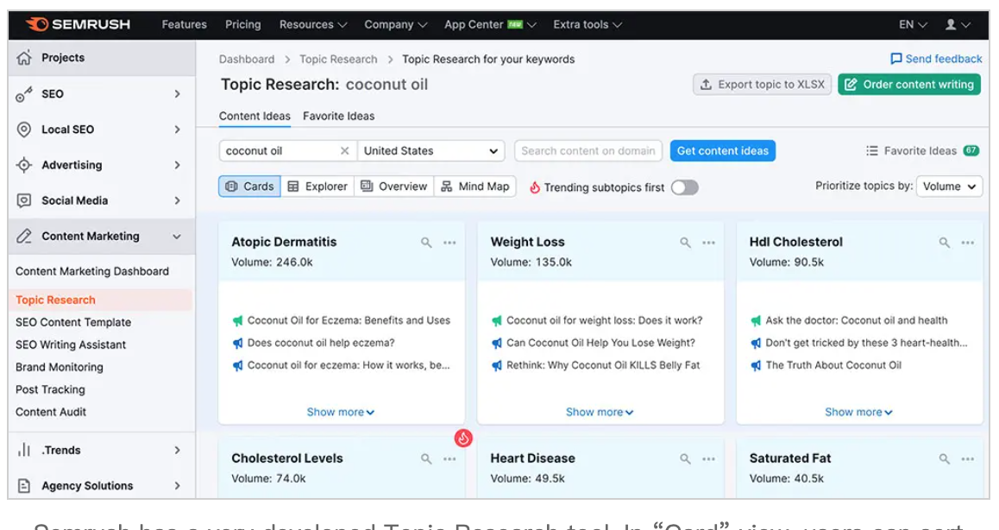Open more options on Atopic Dermatitis card
999x530 pixels.
pyautogui.click(x=449, y=243)
